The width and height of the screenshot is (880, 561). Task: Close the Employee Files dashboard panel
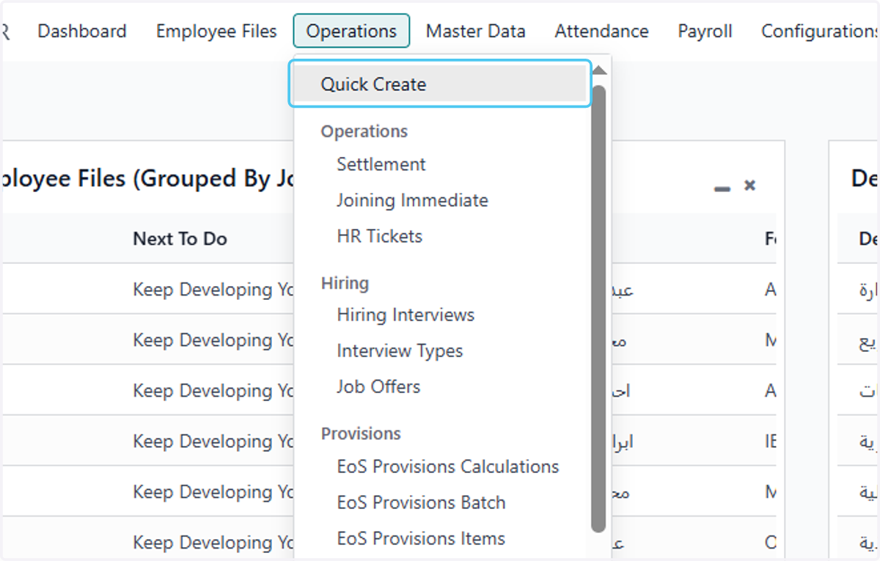click(749, 186)
